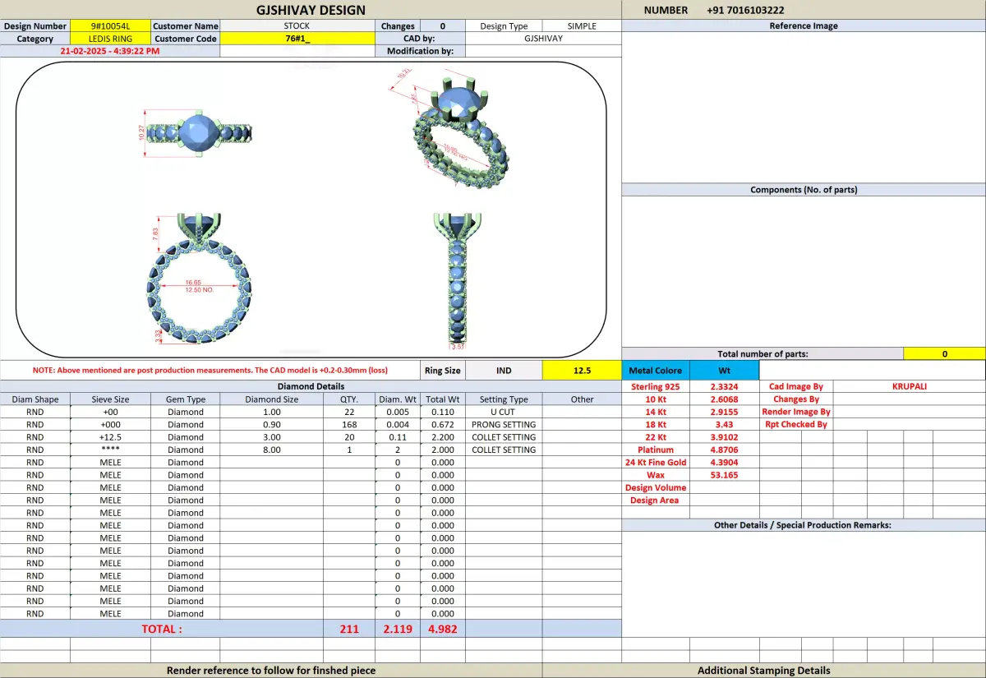
Task: Select Render reference to follow footer text
Action: (271, 671)
